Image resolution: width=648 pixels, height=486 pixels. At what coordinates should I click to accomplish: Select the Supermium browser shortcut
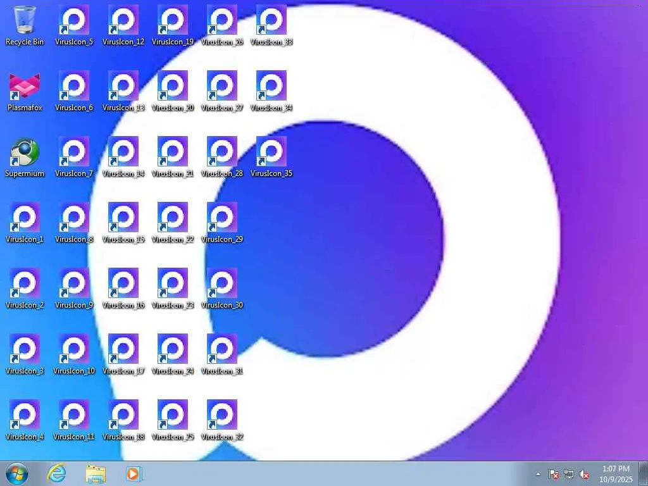pyautogui.click(x=25, y=157)
